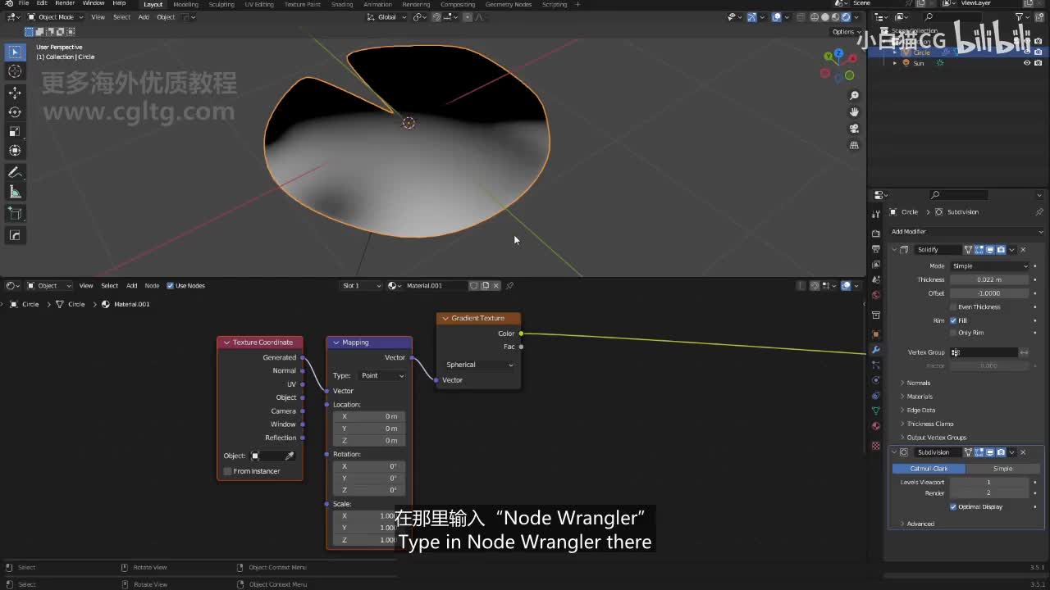Activate the Rotate tool
Screen dimensions: 1050x590
15,111
